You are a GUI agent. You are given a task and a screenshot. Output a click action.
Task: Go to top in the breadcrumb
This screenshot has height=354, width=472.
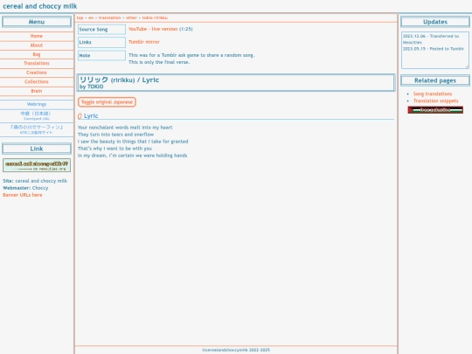coord(80,17)
